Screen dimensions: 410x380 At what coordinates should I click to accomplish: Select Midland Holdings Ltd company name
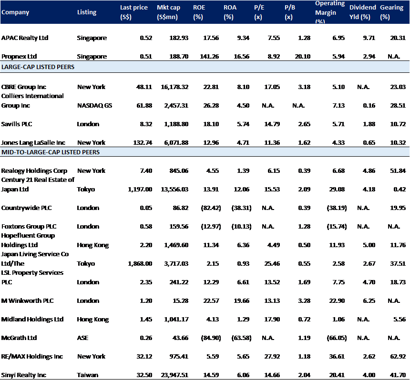coord(32,320)
